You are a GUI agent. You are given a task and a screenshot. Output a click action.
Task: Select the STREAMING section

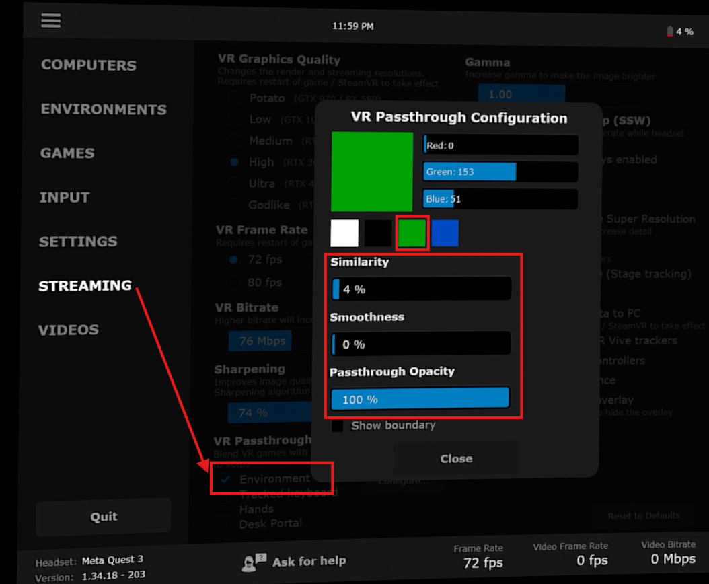(85, 285)
